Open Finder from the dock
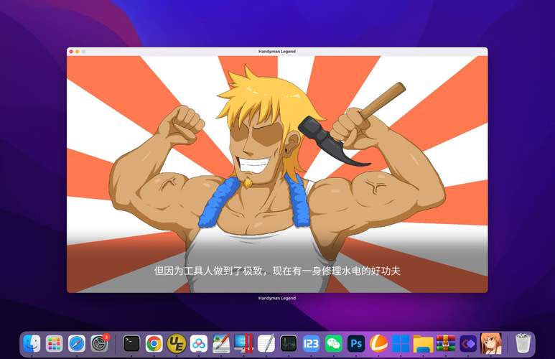 tap(32, 343)
